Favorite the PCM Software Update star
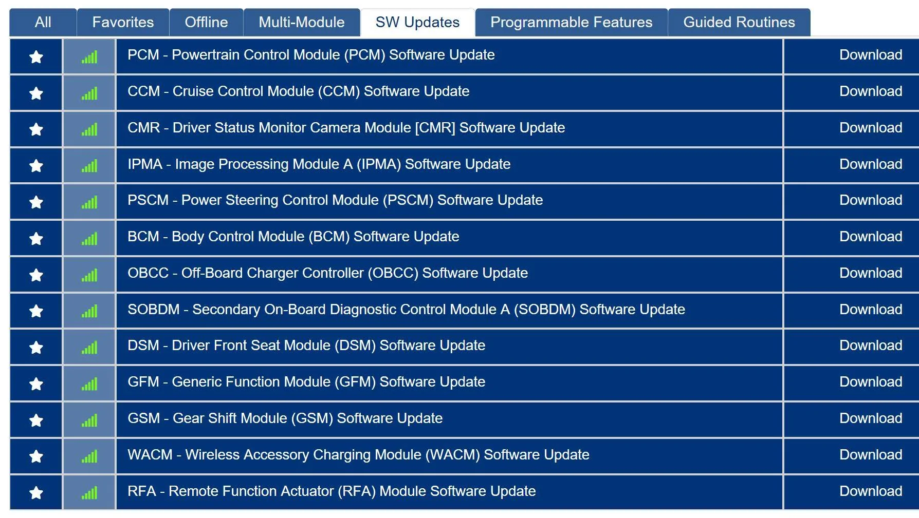 pos(36,56)
